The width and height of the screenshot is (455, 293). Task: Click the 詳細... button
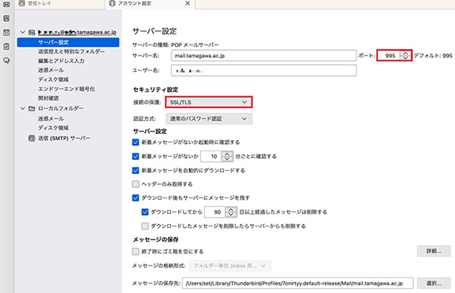434,251
